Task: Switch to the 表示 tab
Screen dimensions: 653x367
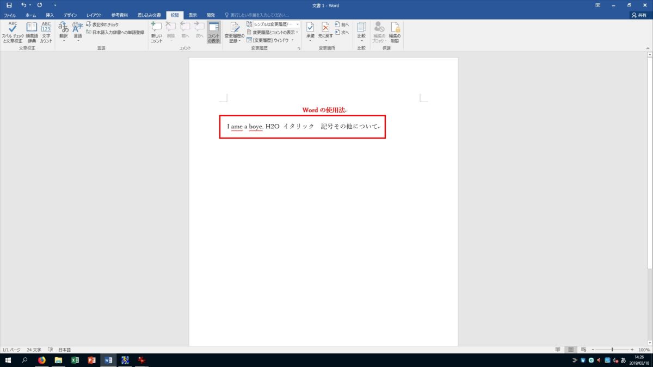Action: tap(193, 15)
